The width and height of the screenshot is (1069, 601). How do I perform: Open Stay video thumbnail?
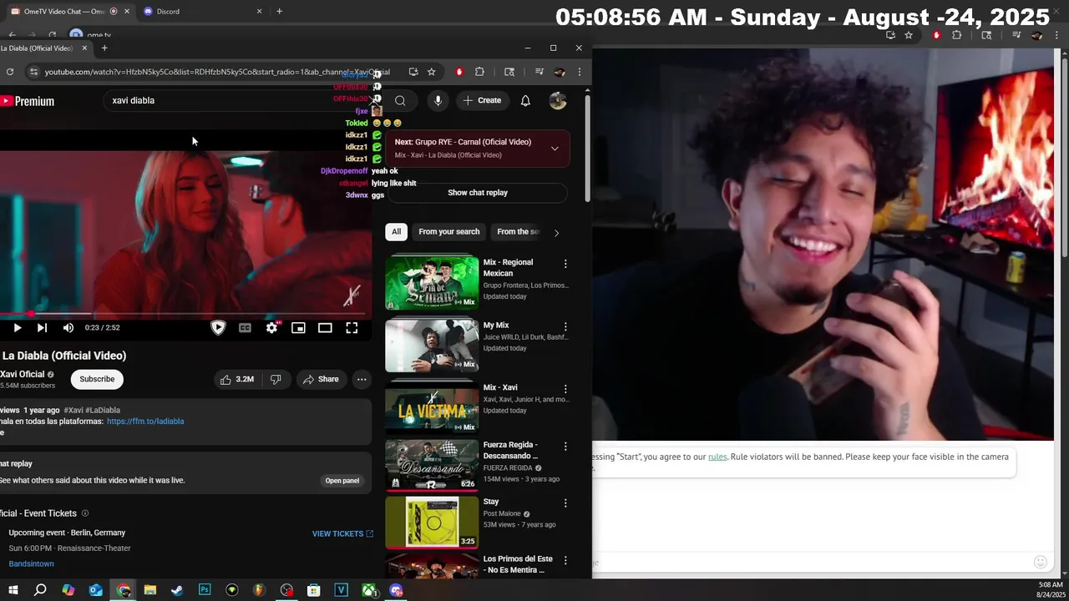click(432, 523)
